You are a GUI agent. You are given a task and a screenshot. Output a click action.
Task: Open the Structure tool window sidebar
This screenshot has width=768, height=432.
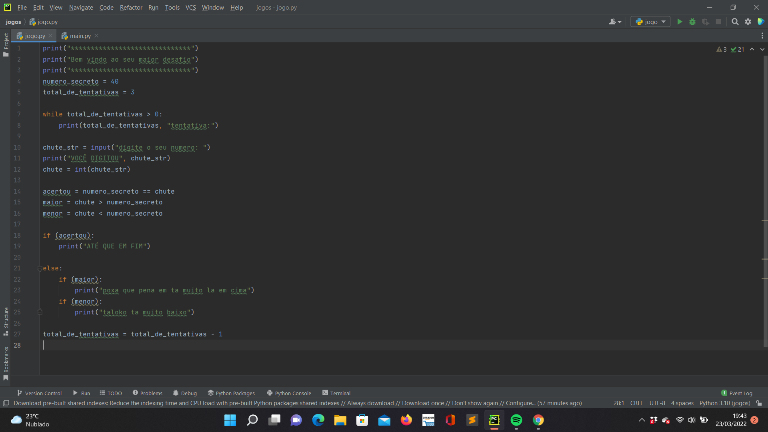pyautogui.click(x=6, y=321)
